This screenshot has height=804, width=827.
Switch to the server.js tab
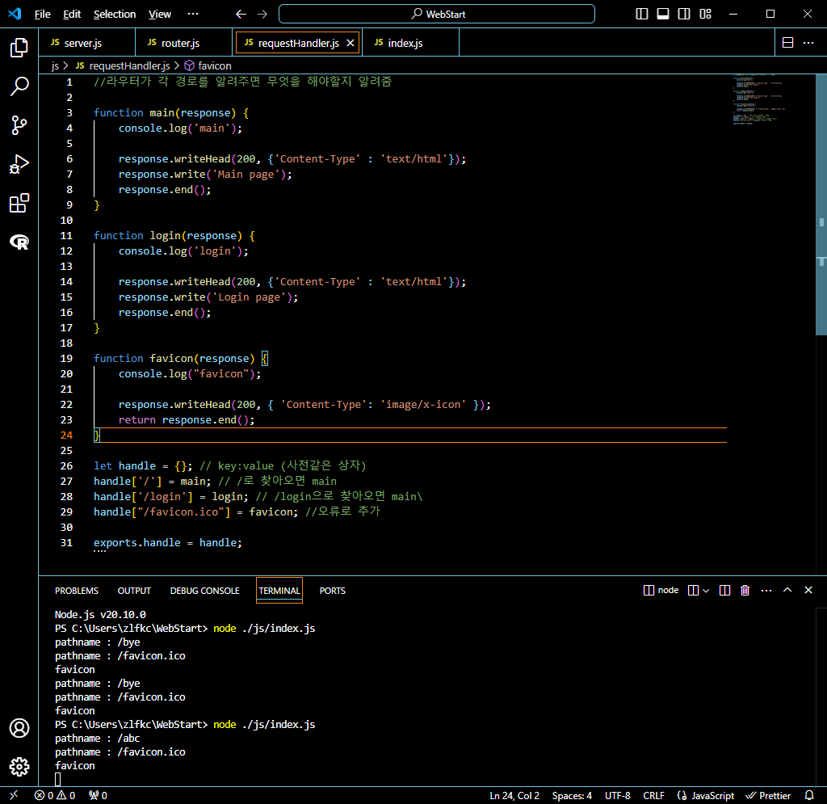coord(86,43)
